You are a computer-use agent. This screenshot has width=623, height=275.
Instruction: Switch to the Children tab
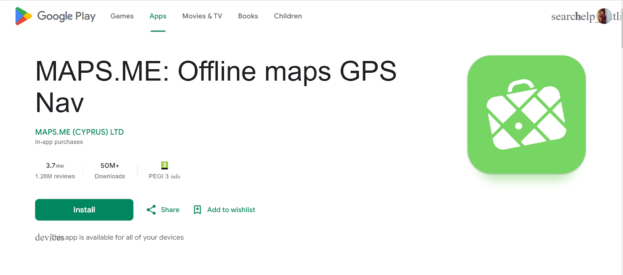[288, 16]
